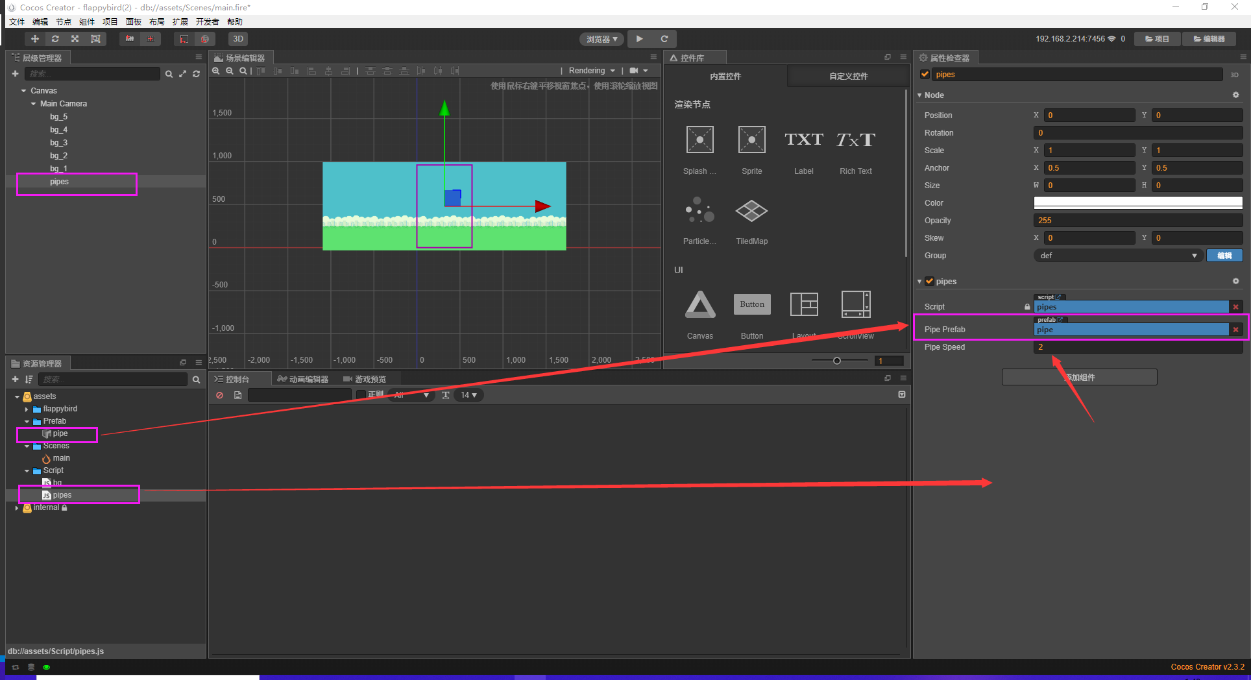Select the Rect transform tool
This screenshot has width=1251, height=680.
95,39
